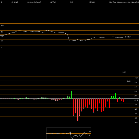Click the 100 label on the MR axis
The image size is (139, 139).
[x=136, y=78]
